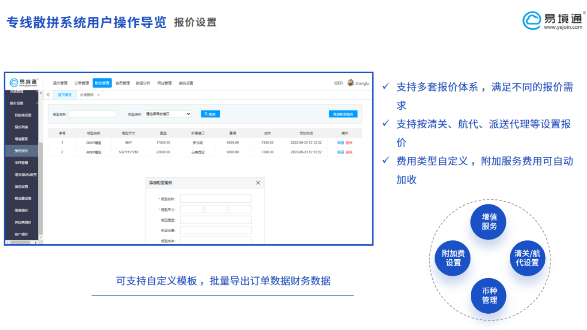The height and width of the screenshot is (330, 587).
Task: Click the zhanglu username text
Action: (x=362, y=83)
